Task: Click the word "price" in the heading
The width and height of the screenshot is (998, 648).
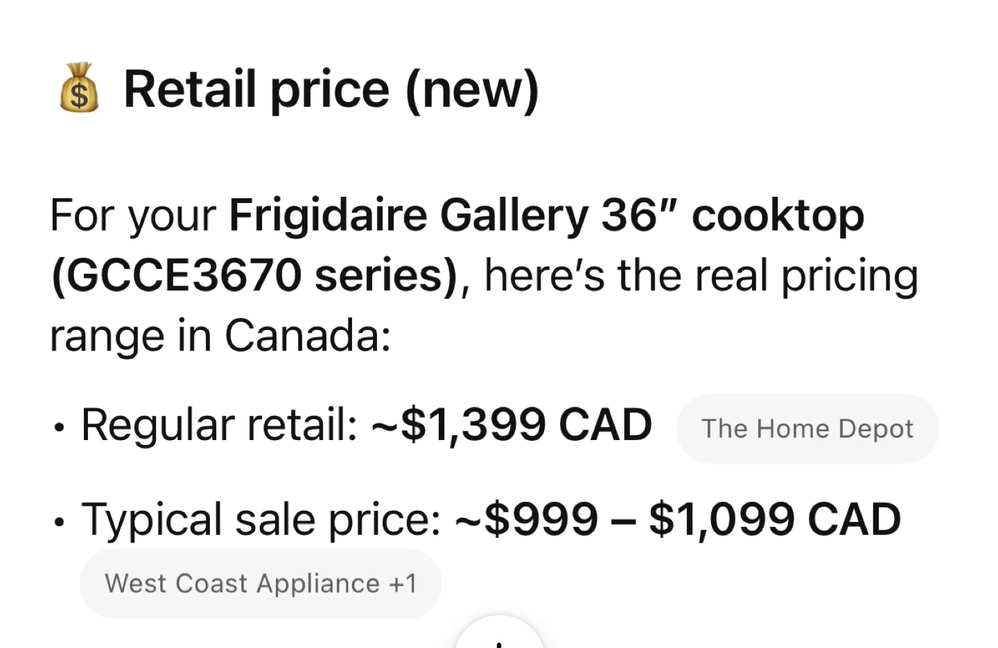Action: (330, 89)
